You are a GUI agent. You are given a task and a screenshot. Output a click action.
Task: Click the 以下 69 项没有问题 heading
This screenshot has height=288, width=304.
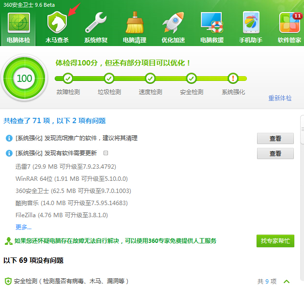point(33,260)
